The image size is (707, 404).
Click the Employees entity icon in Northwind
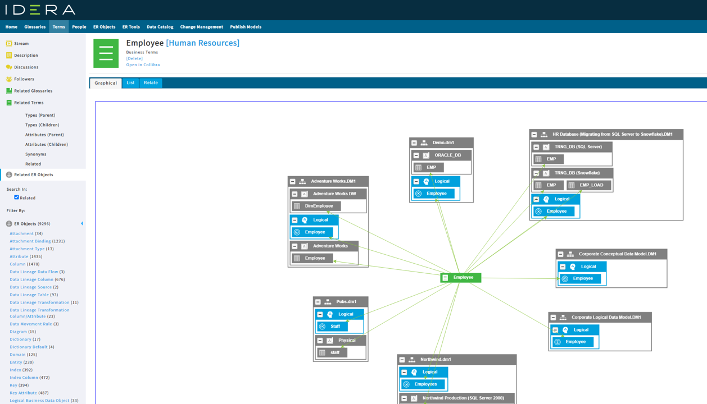tap(406, 384)
